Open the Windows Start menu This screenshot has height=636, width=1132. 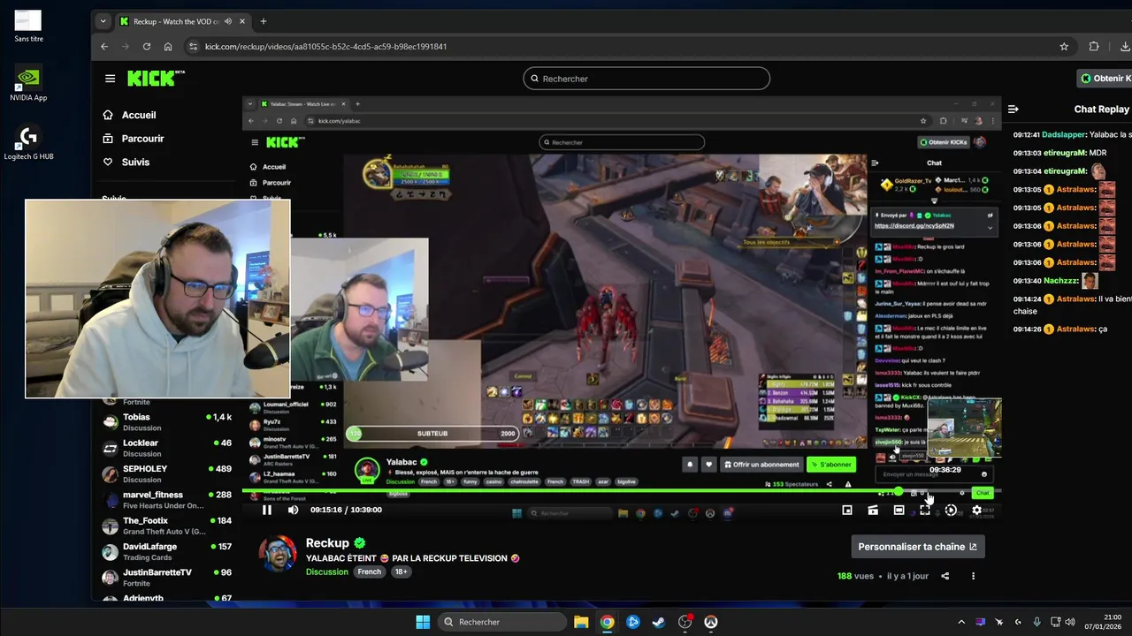[x=423, y=622]
